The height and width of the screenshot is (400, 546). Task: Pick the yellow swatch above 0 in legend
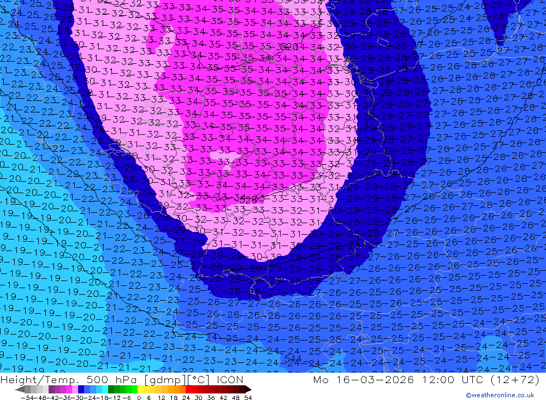(141, 389)
